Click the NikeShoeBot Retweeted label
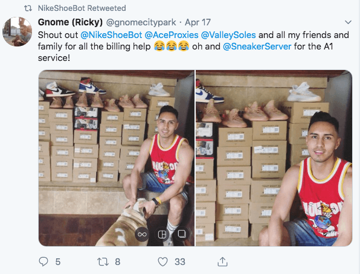 (82, 8)
